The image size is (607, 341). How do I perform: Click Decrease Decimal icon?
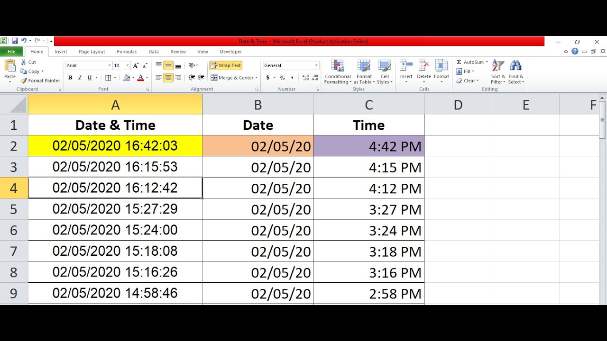[315, 78]
